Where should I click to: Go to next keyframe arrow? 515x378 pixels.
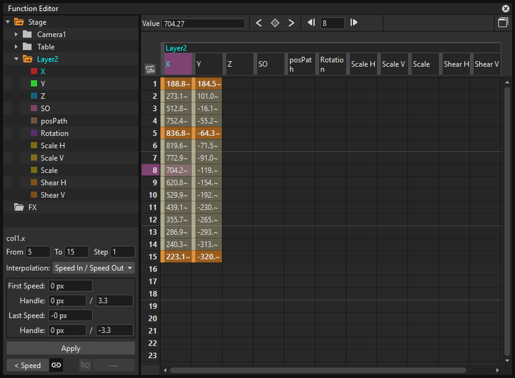(291, 23)
